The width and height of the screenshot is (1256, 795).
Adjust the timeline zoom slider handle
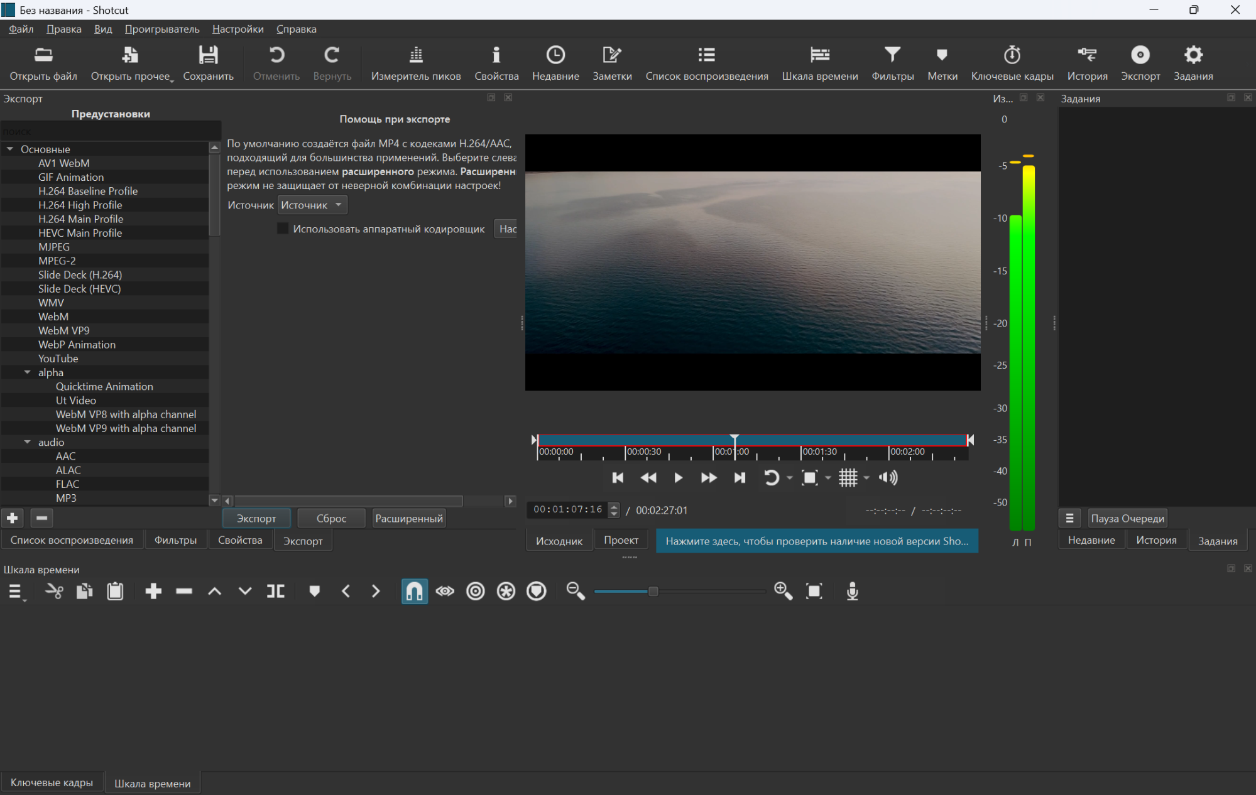[x=653, y=591]
